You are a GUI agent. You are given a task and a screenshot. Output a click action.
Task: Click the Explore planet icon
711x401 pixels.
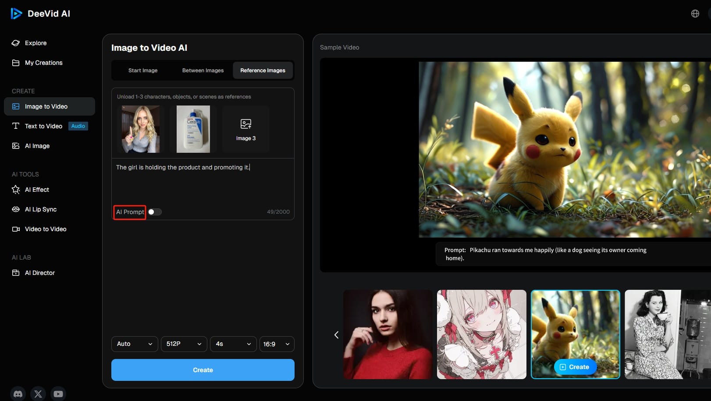pyautogui.click(x=16, y=43)
